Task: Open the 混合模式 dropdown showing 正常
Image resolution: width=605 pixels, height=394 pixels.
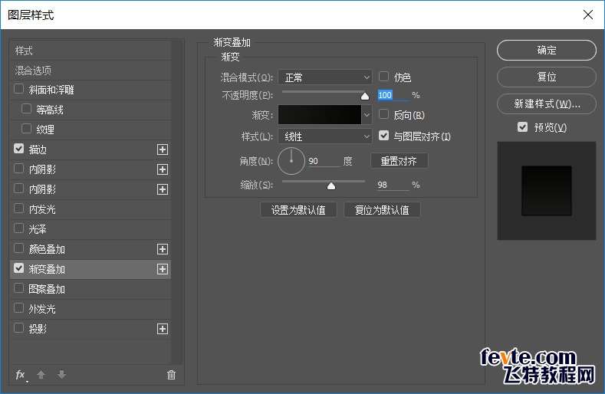Action: coord(325,77)
